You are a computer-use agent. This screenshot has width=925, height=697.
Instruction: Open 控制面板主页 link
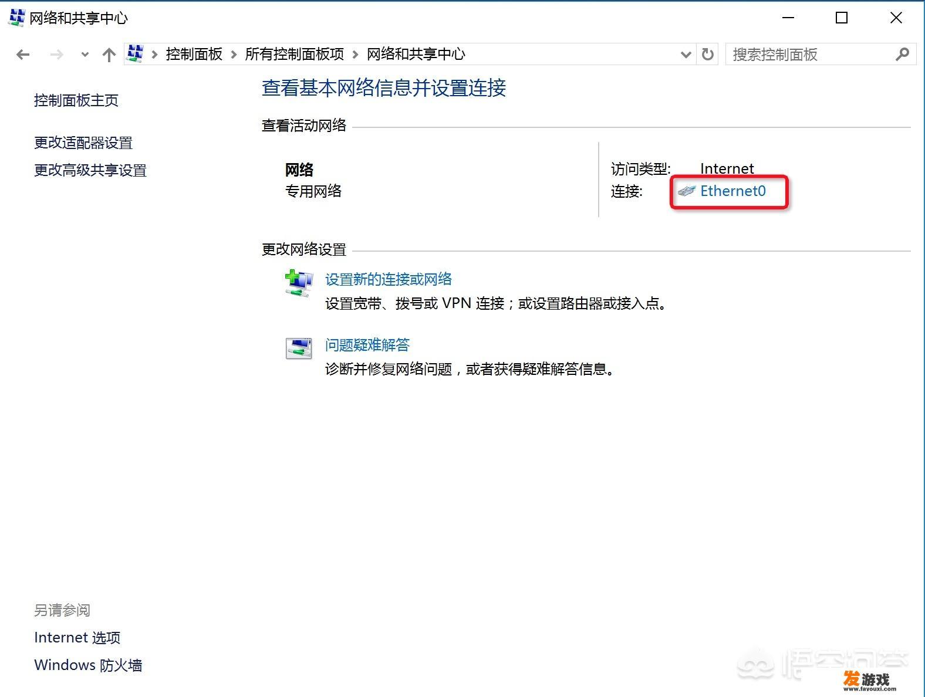click(76, 100)
